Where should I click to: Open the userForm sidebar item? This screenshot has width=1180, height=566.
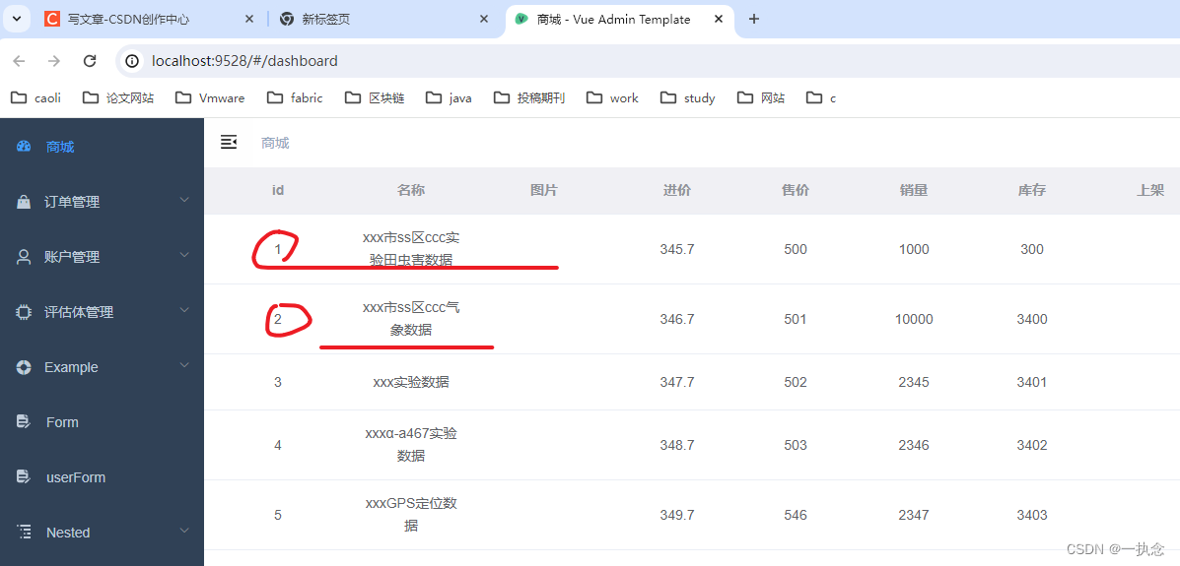[x=102, y=477]
